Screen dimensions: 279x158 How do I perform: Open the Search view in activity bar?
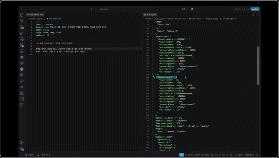coord(22,21)
